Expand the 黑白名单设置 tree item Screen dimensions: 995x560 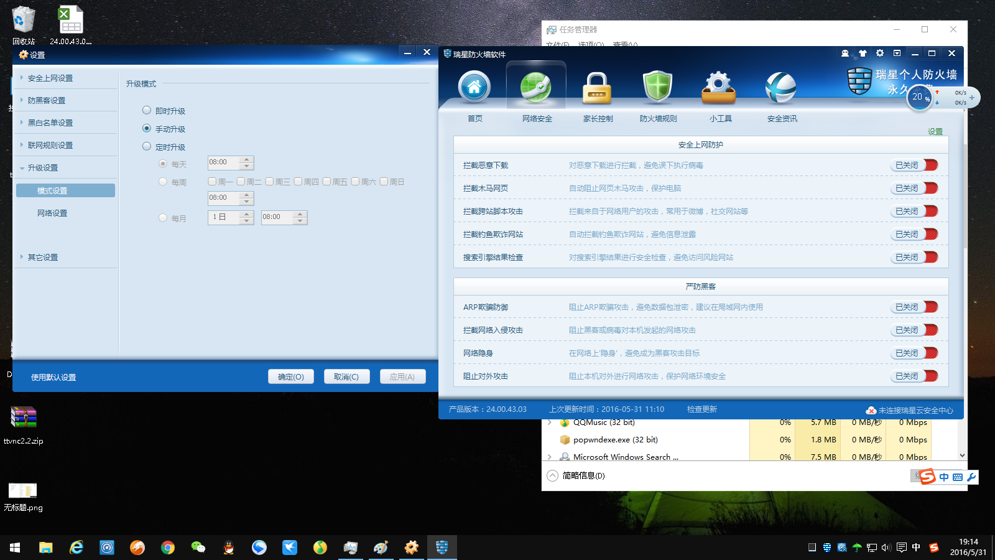(22, 123)
